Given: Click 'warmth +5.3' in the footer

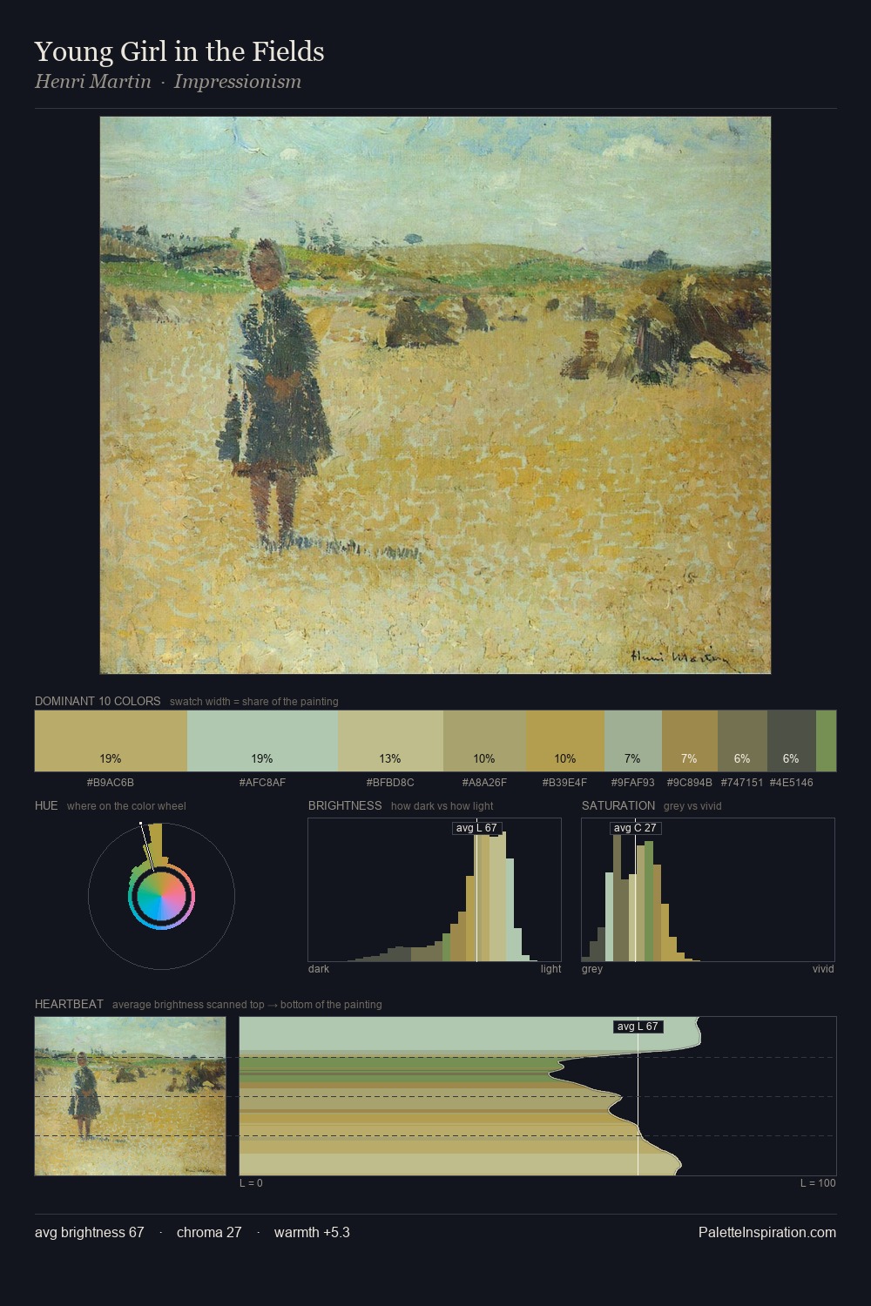Looking at the screenshot, I should (x=312, y=1232).
